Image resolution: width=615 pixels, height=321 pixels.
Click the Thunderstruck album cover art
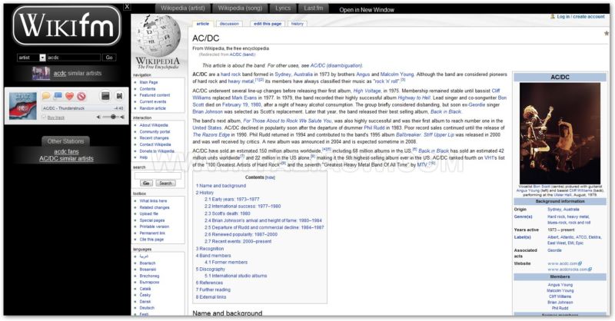(x=23, y=106)
